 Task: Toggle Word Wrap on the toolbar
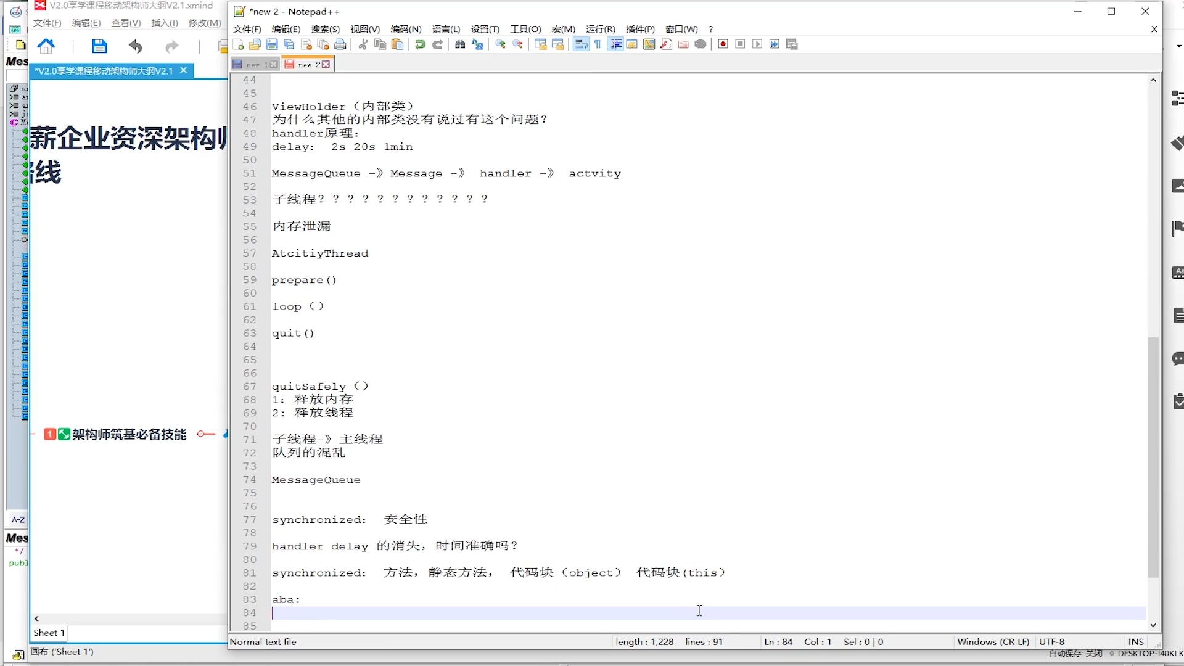point(580,44)
